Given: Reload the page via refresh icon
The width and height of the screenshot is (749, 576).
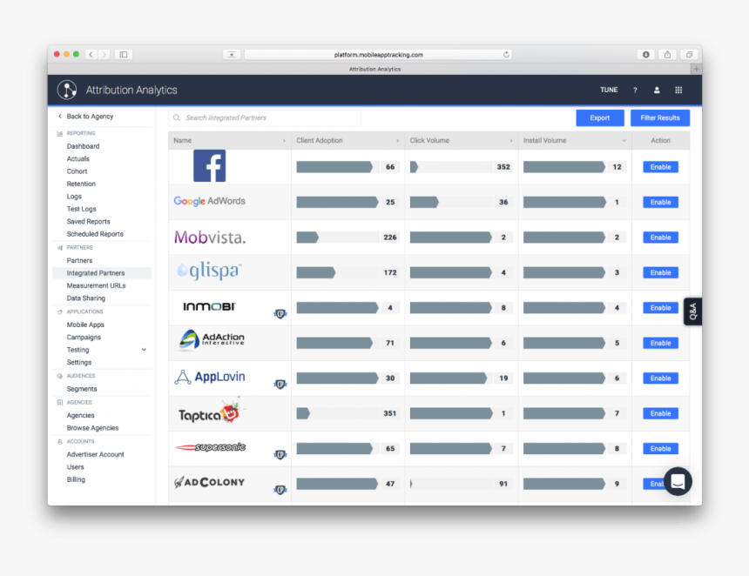Looking at the screenshot, I should pos(506,55).
